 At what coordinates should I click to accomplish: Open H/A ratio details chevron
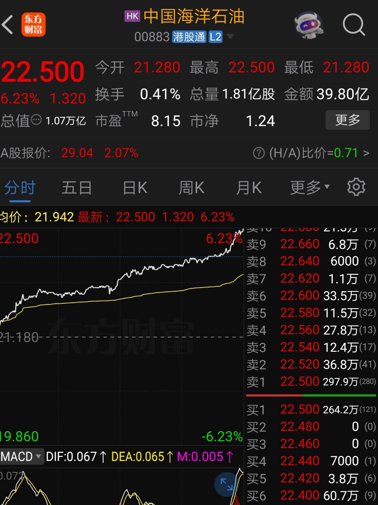point(366,153)
